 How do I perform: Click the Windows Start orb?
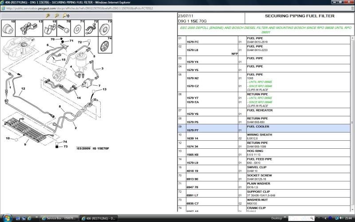tap(7, 218)
